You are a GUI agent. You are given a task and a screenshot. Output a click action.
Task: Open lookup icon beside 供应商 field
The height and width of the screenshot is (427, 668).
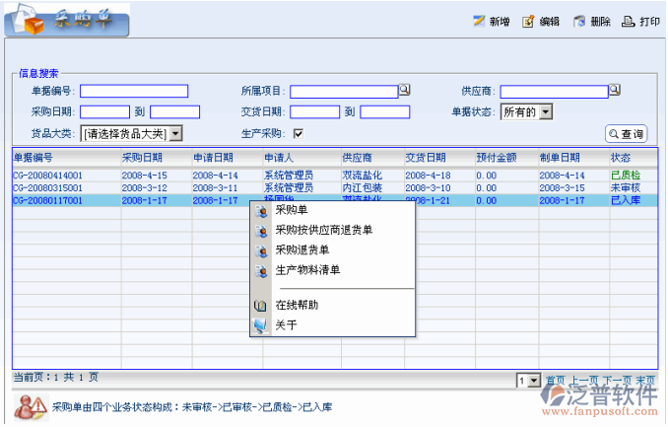615,91
